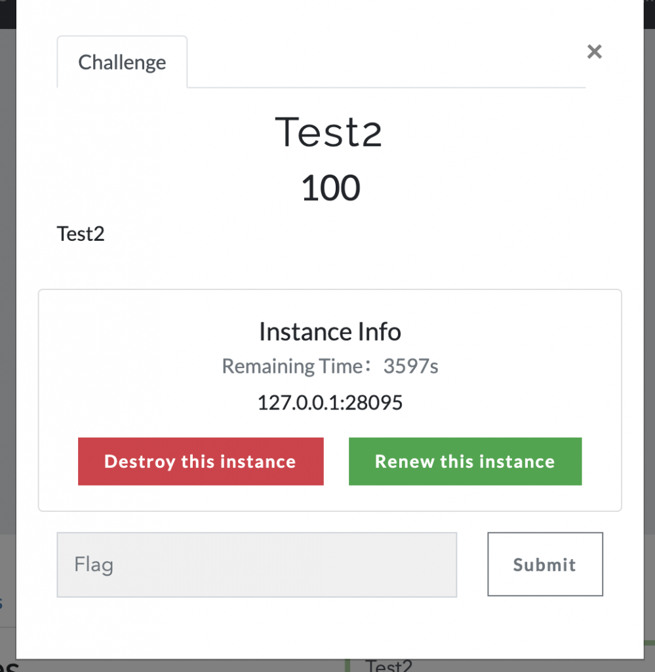Click the large Test2 challenge title
The width and height of the screenshot is (655, 672).
pyautogui.click(x=328, y=132)
